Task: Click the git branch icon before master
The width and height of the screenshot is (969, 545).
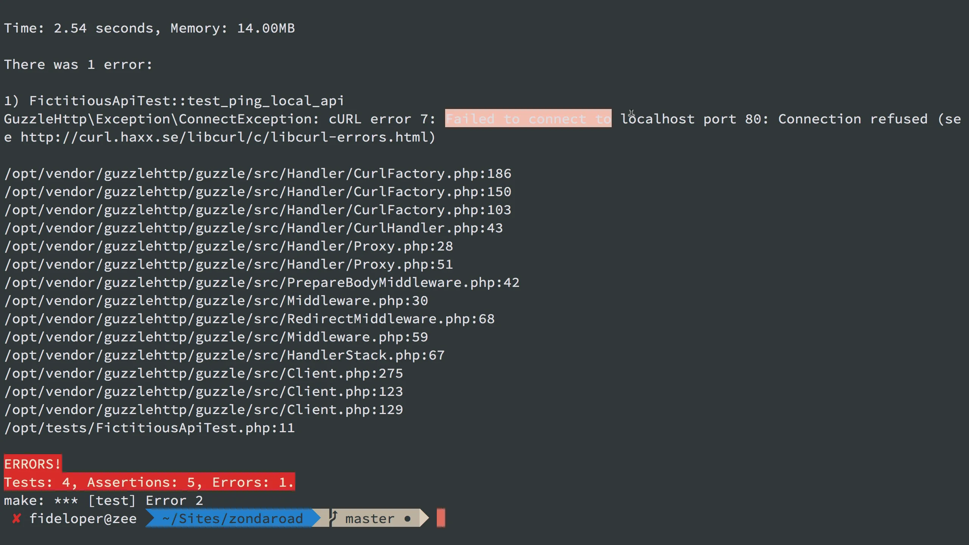Action: point(334,518)
